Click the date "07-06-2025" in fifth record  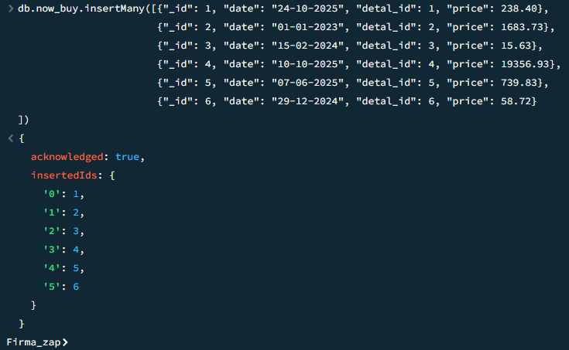[307, 83]
